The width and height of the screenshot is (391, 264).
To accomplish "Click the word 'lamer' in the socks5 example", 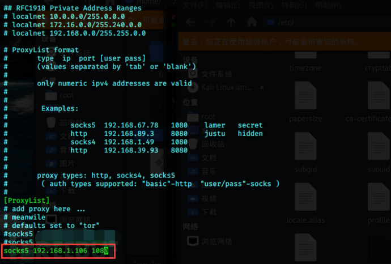I will coord(215,125).
